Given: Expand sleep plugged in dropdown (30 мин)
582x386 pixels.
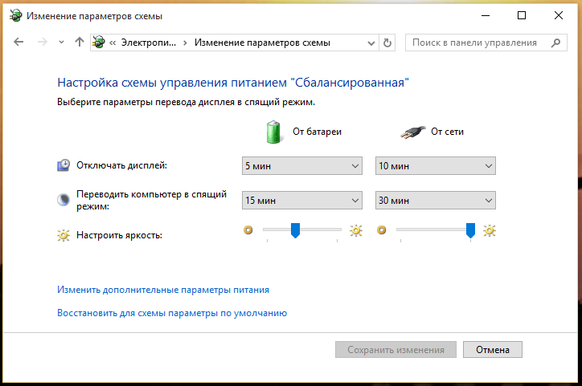Looking at the screenshot, I should click(435, 201).
